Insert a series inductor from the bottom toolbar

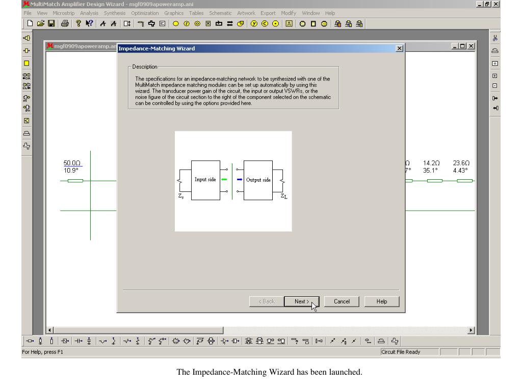click(x=103, y=341)
